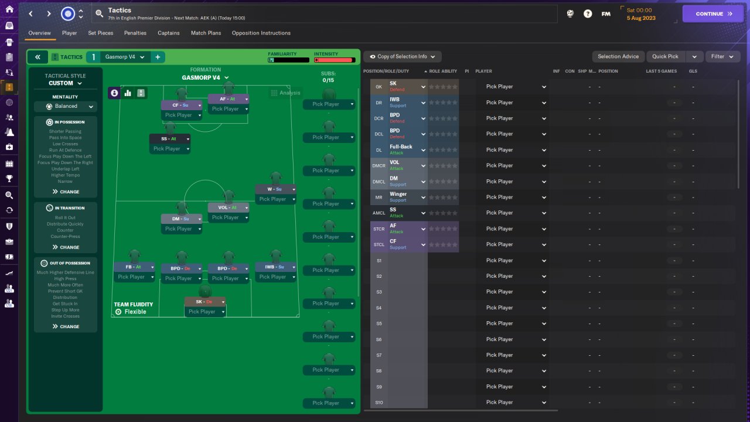750x422 pixels.
Task: Click the Quick Pick button
Action: 666,57
